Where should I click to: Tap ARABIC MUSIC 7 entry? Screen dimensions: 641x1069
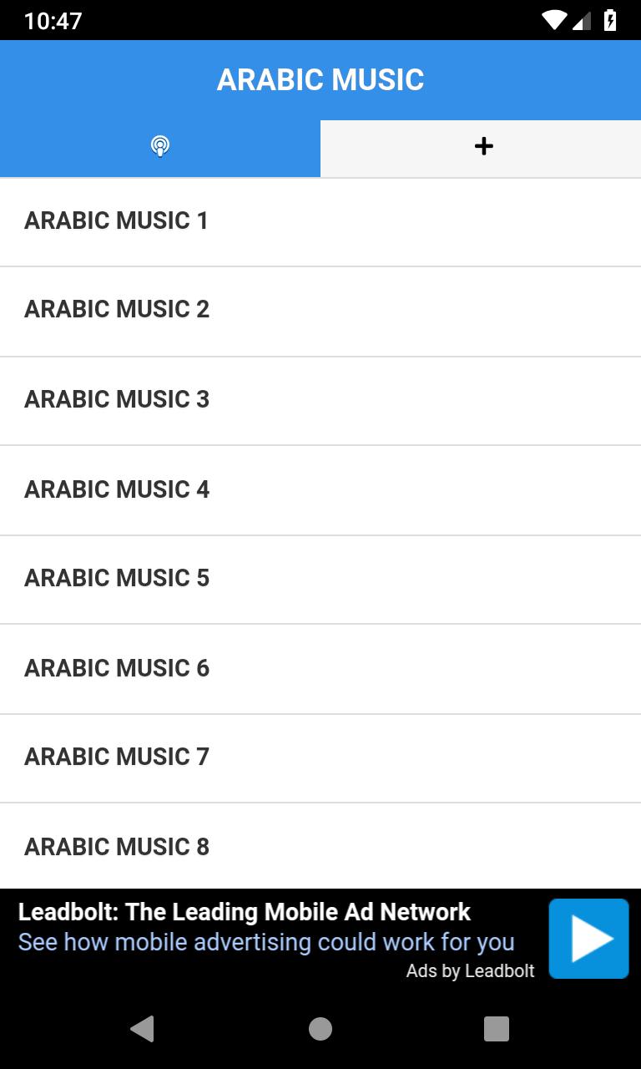tap(320, 757)
